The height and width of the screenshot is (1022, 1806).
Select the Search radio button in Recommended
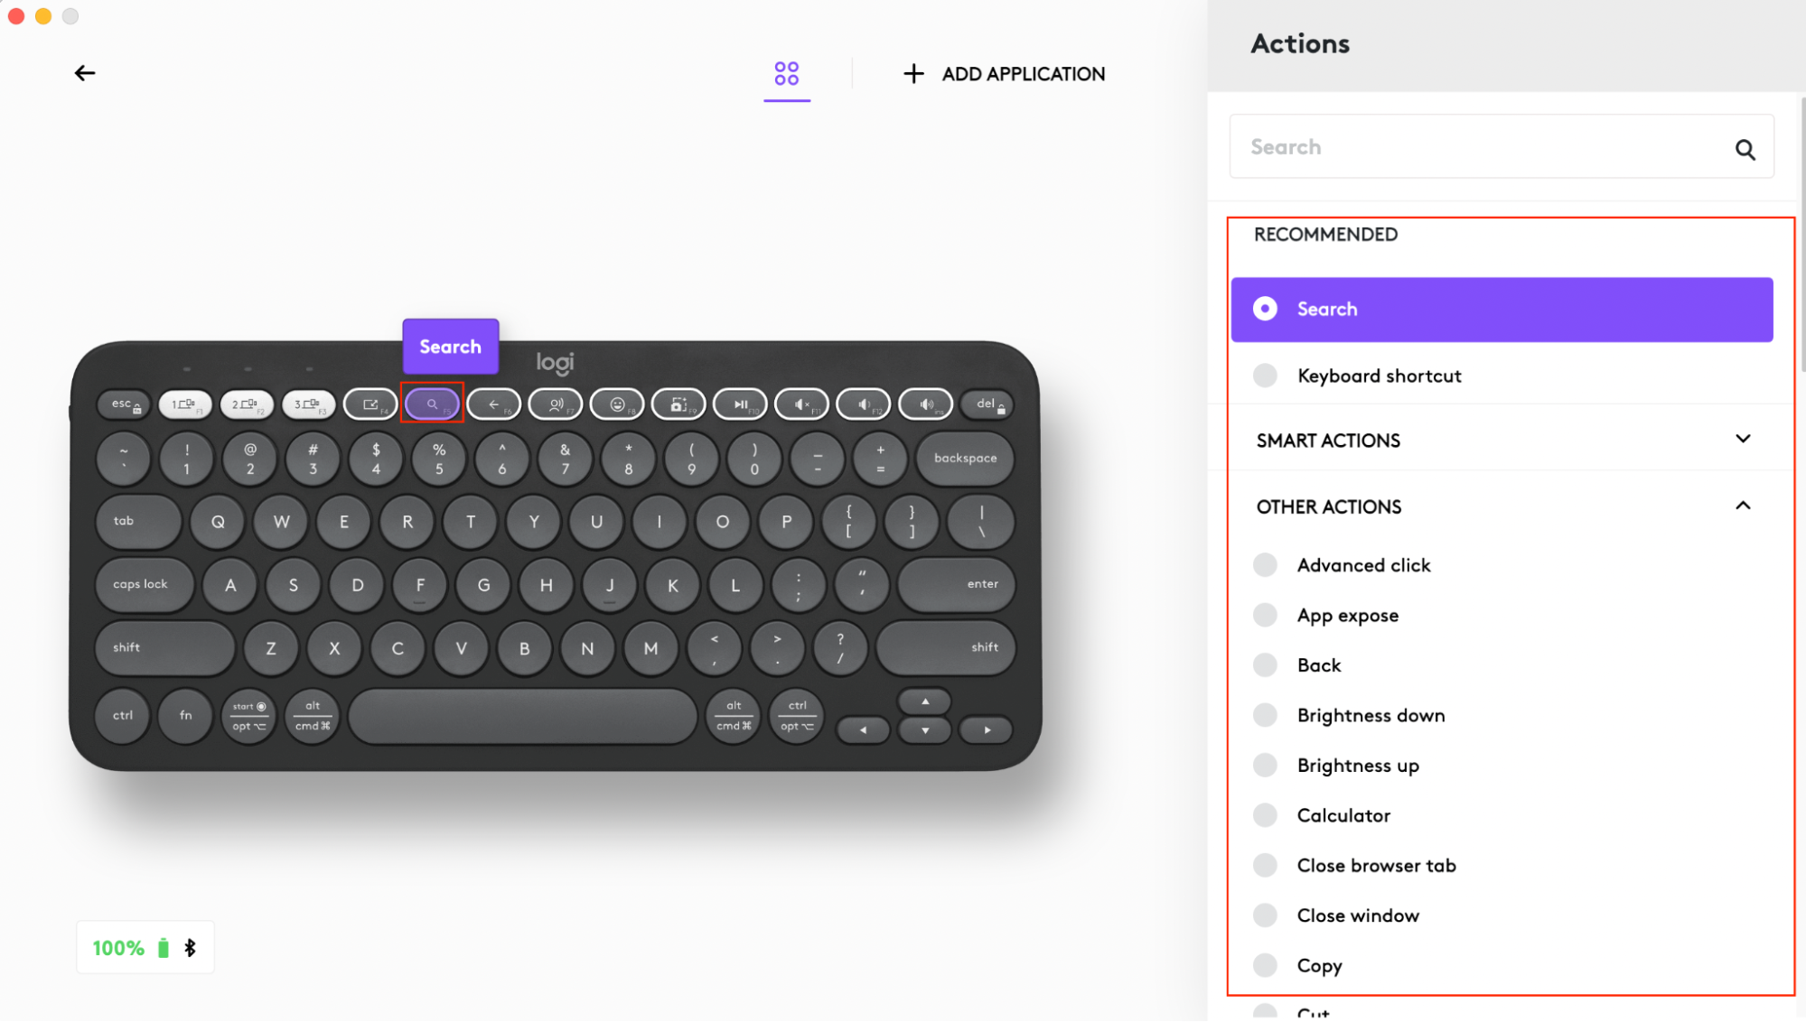coord(1267,309)
